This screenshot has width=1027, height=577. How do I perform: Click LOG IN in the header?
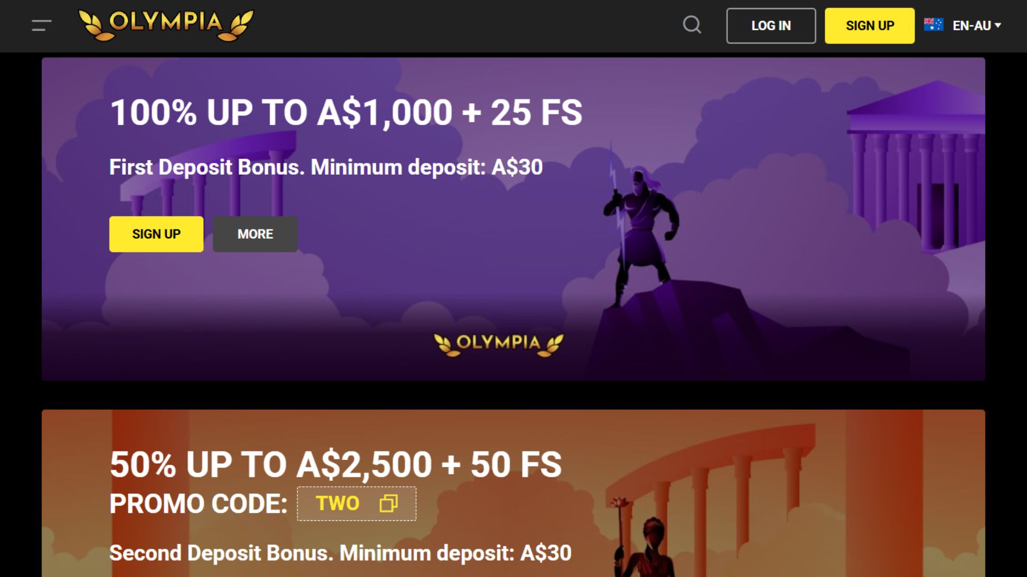click(x=771, y=26)
